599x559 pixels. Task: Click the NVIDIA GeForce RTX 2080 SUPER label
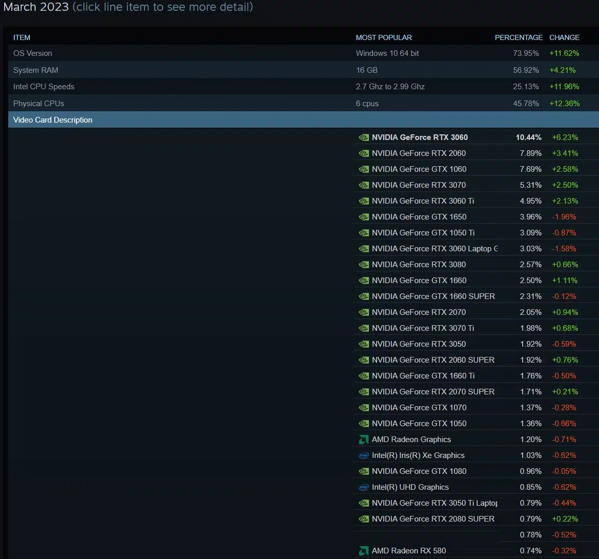(433, 519)
